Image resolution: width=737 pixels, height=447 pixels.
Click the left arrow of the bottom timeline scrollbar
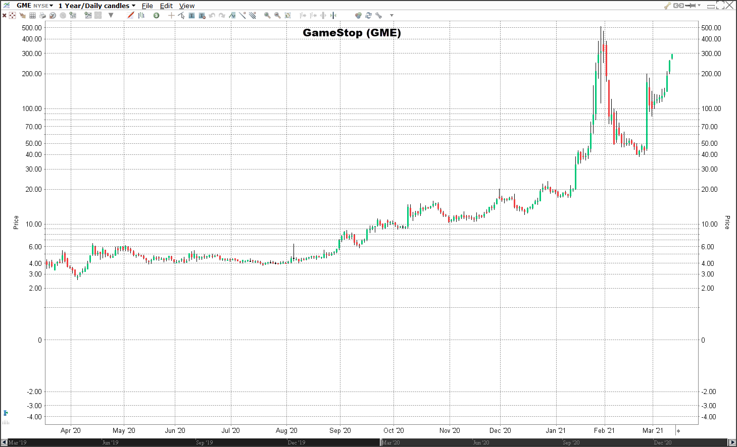click(4, 442)
